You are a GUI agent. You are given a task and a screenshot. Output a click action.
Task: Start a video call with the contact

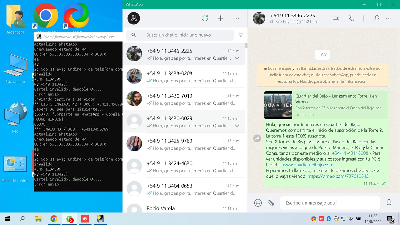click(x=336, y=18)
